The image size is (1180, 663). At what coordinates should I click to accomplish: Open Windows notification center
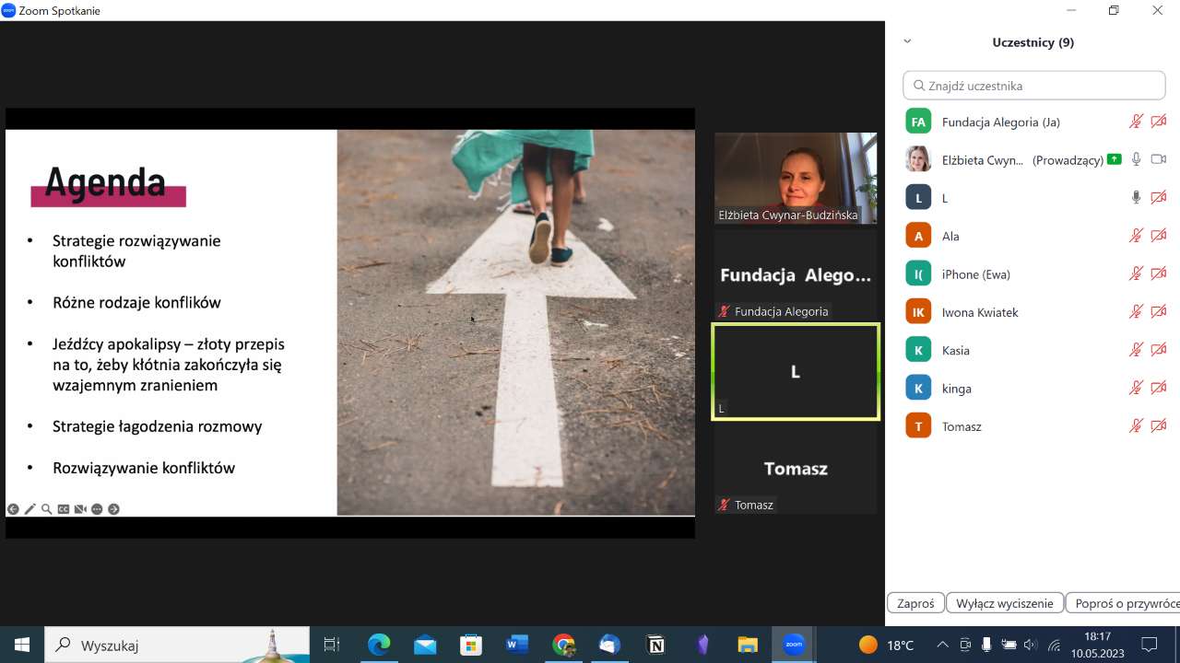pos(1149,645)
